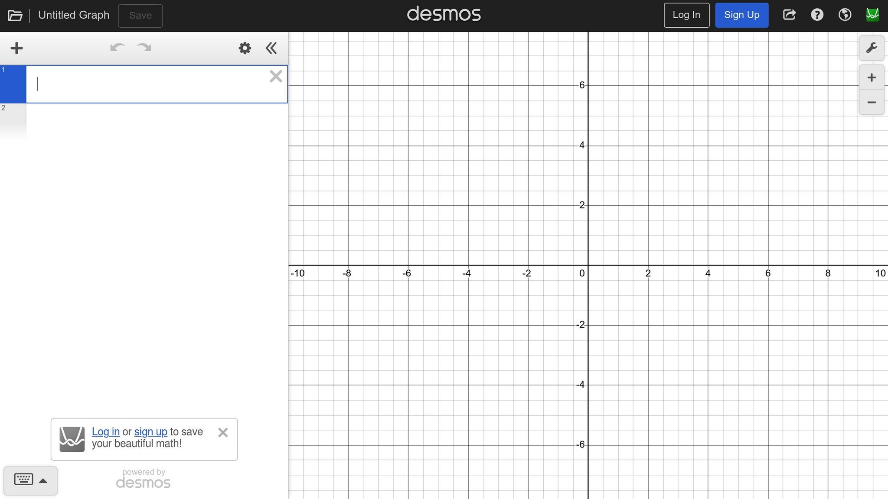Redo the last action
The width and height of the screenshot is (888, 499).
(x=143, y=48)
